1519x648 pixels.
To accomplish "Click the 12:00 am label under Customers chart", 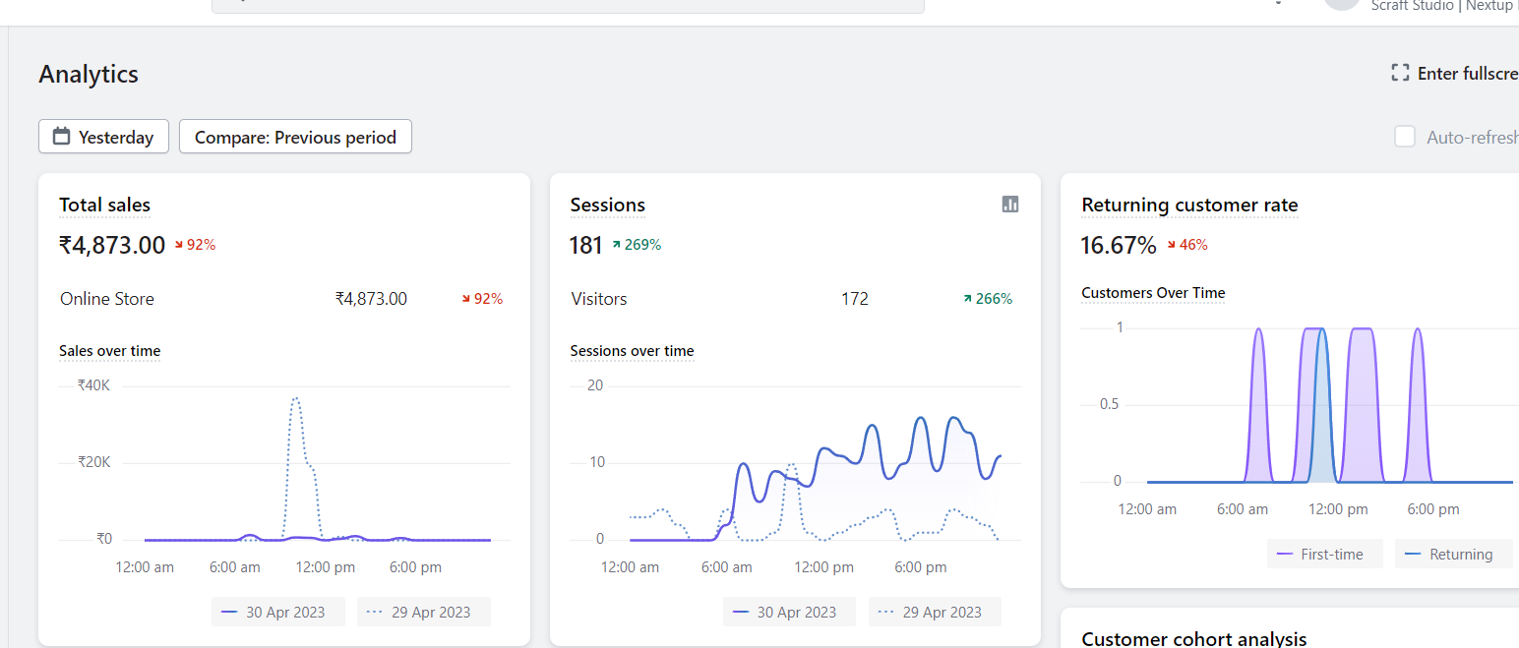I will click(x=1147, y=509).
